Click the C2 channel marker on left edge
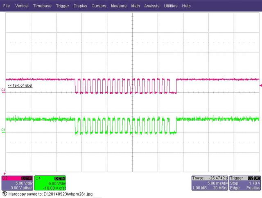Image resolution: width=262 pixels, height=198 pixels. point(3,89)
